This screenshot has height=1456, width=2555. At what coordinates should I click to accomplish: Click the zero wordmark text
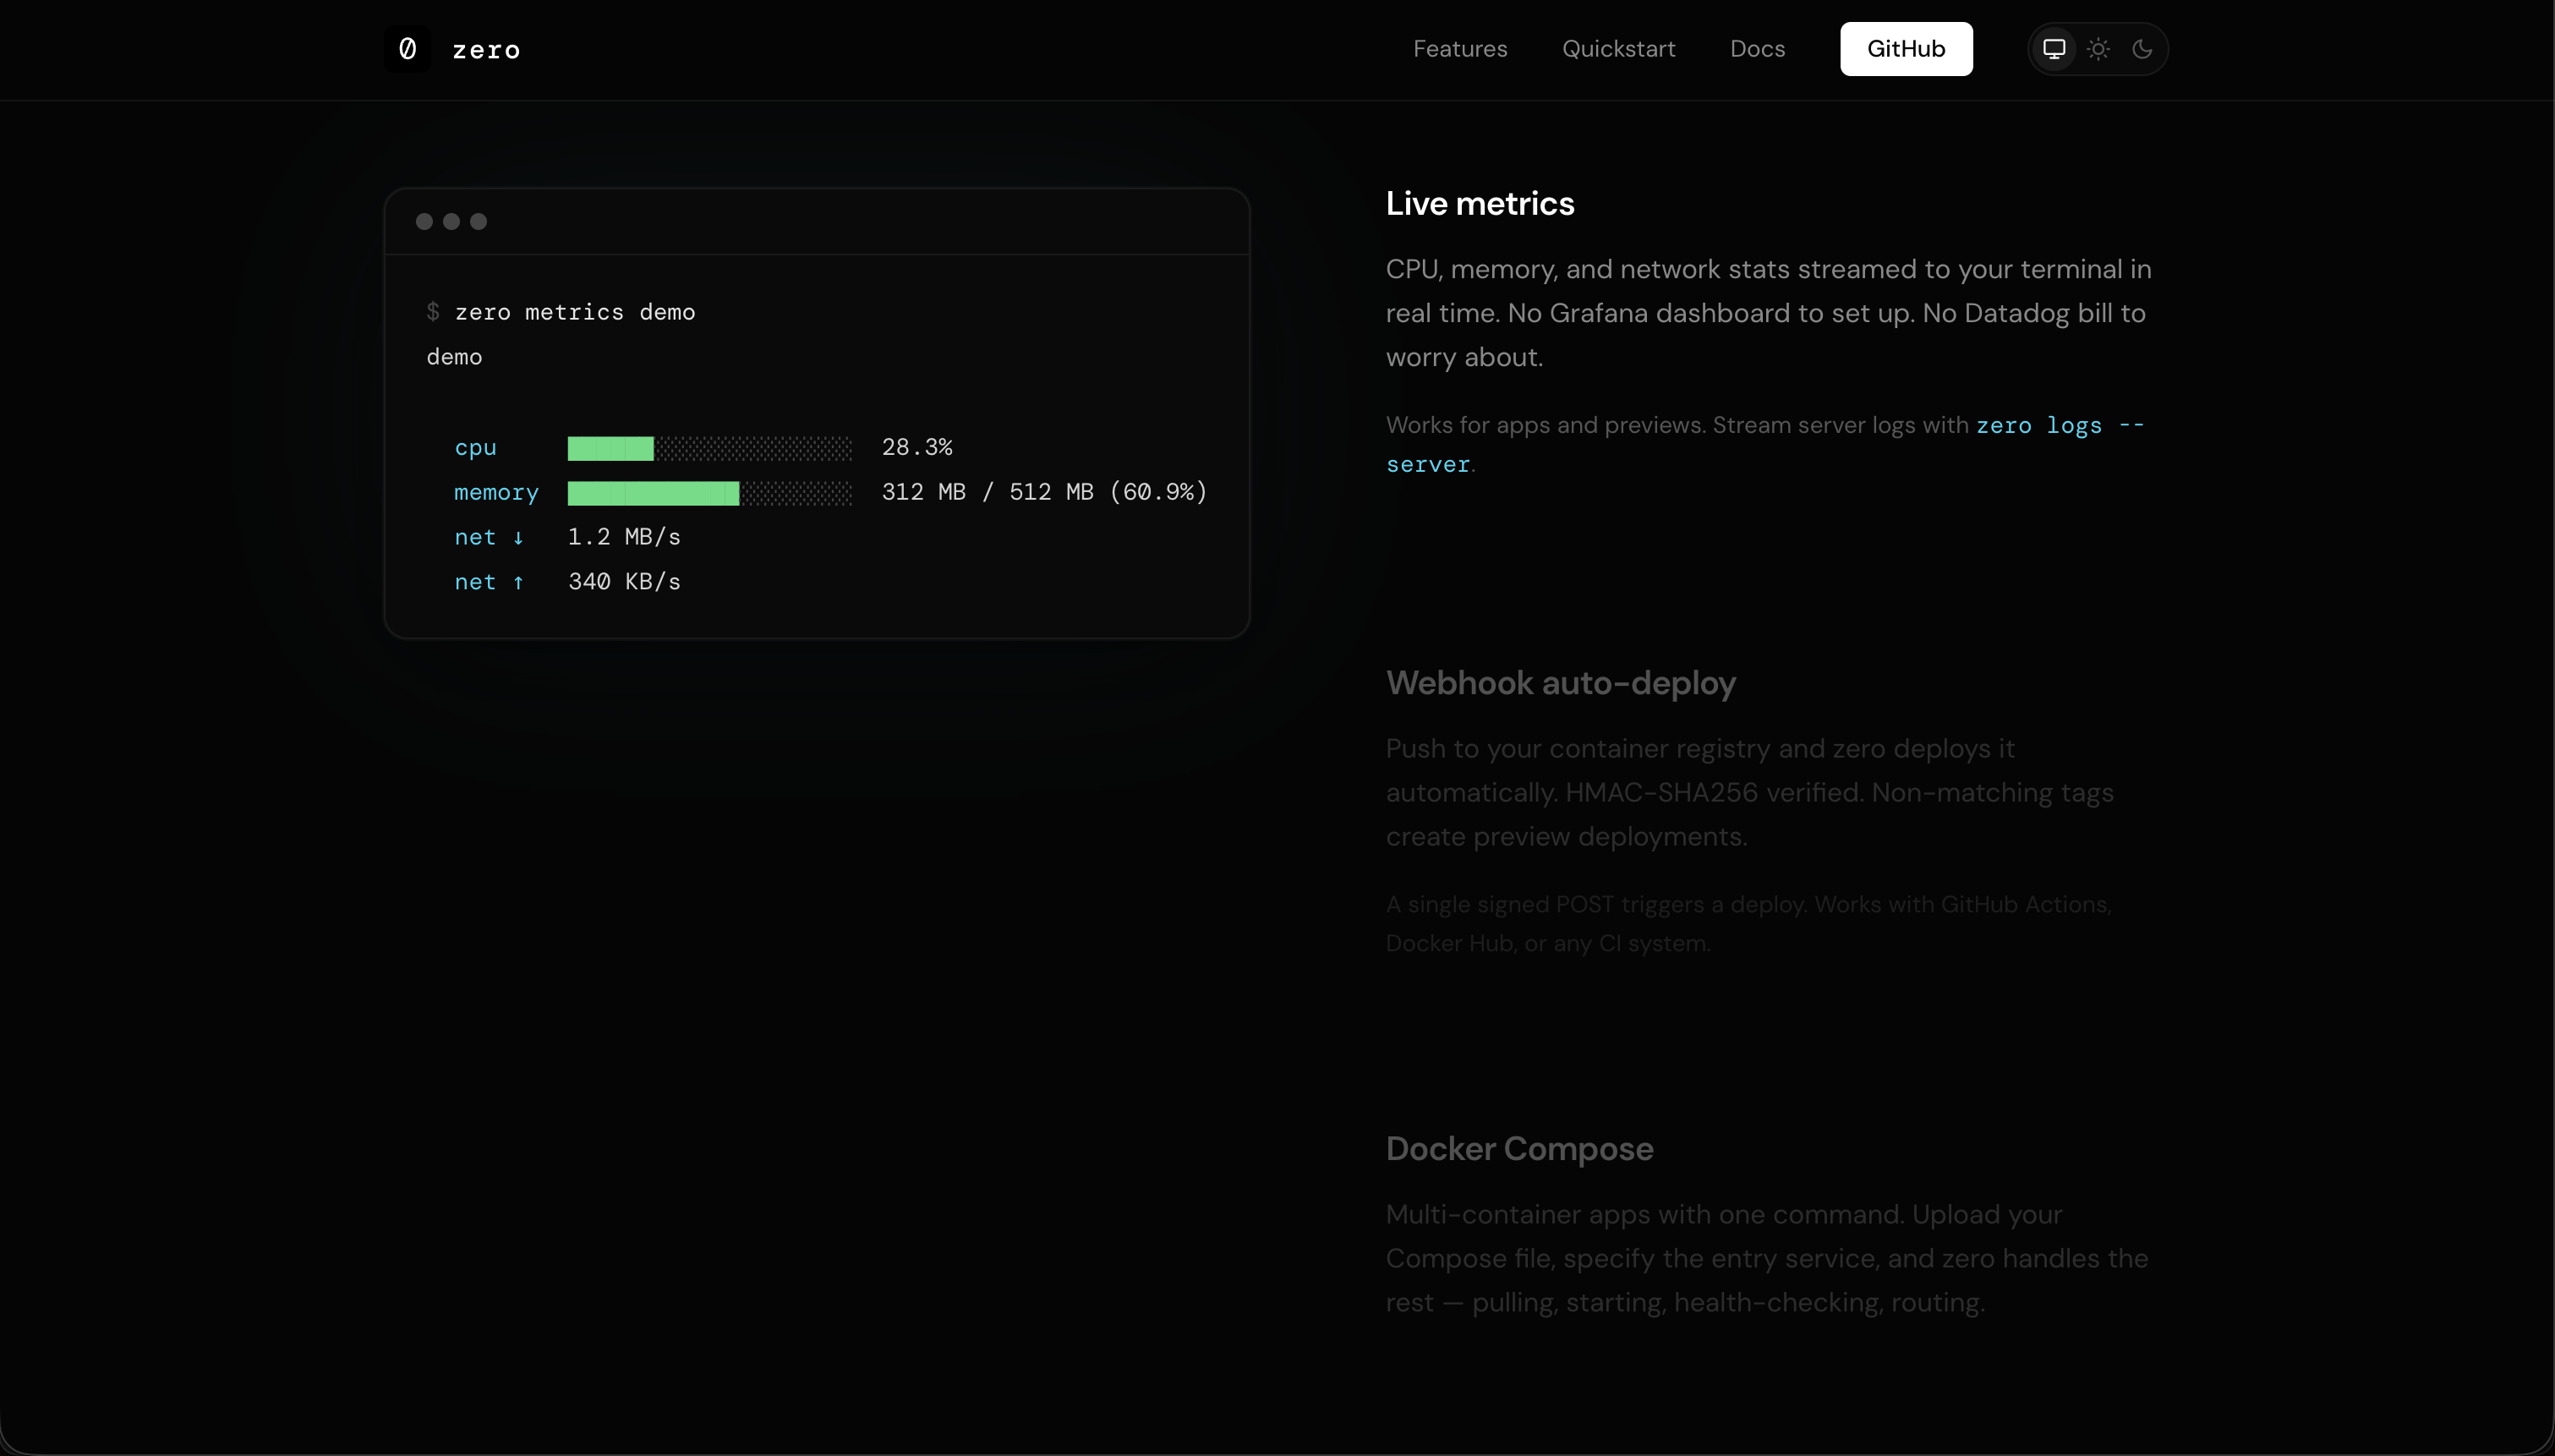coord(486,50)
